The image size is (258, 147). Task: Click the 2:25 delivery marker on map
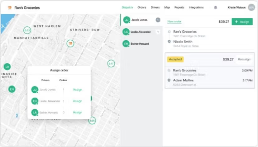(92, 121)
